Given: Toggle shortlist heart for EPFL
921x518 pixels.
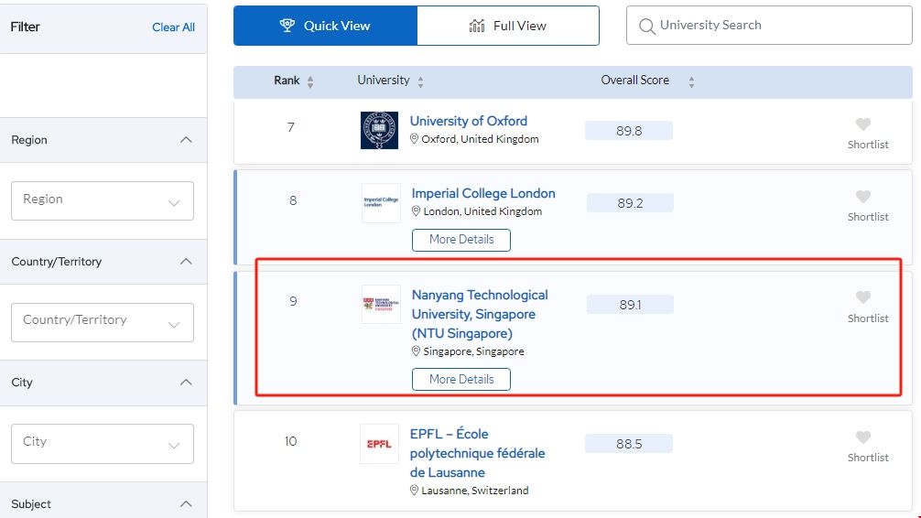Looking at the screenshot, I should pyautogui.click(x=862, y=437).
